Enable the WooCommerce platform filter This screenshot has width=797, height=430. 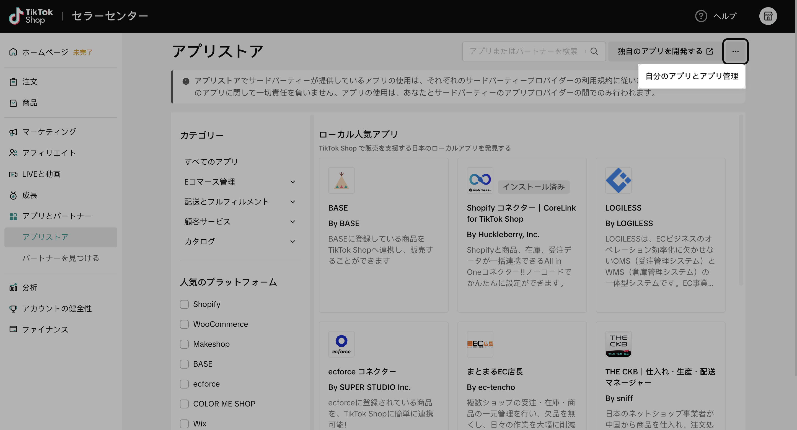184,324
